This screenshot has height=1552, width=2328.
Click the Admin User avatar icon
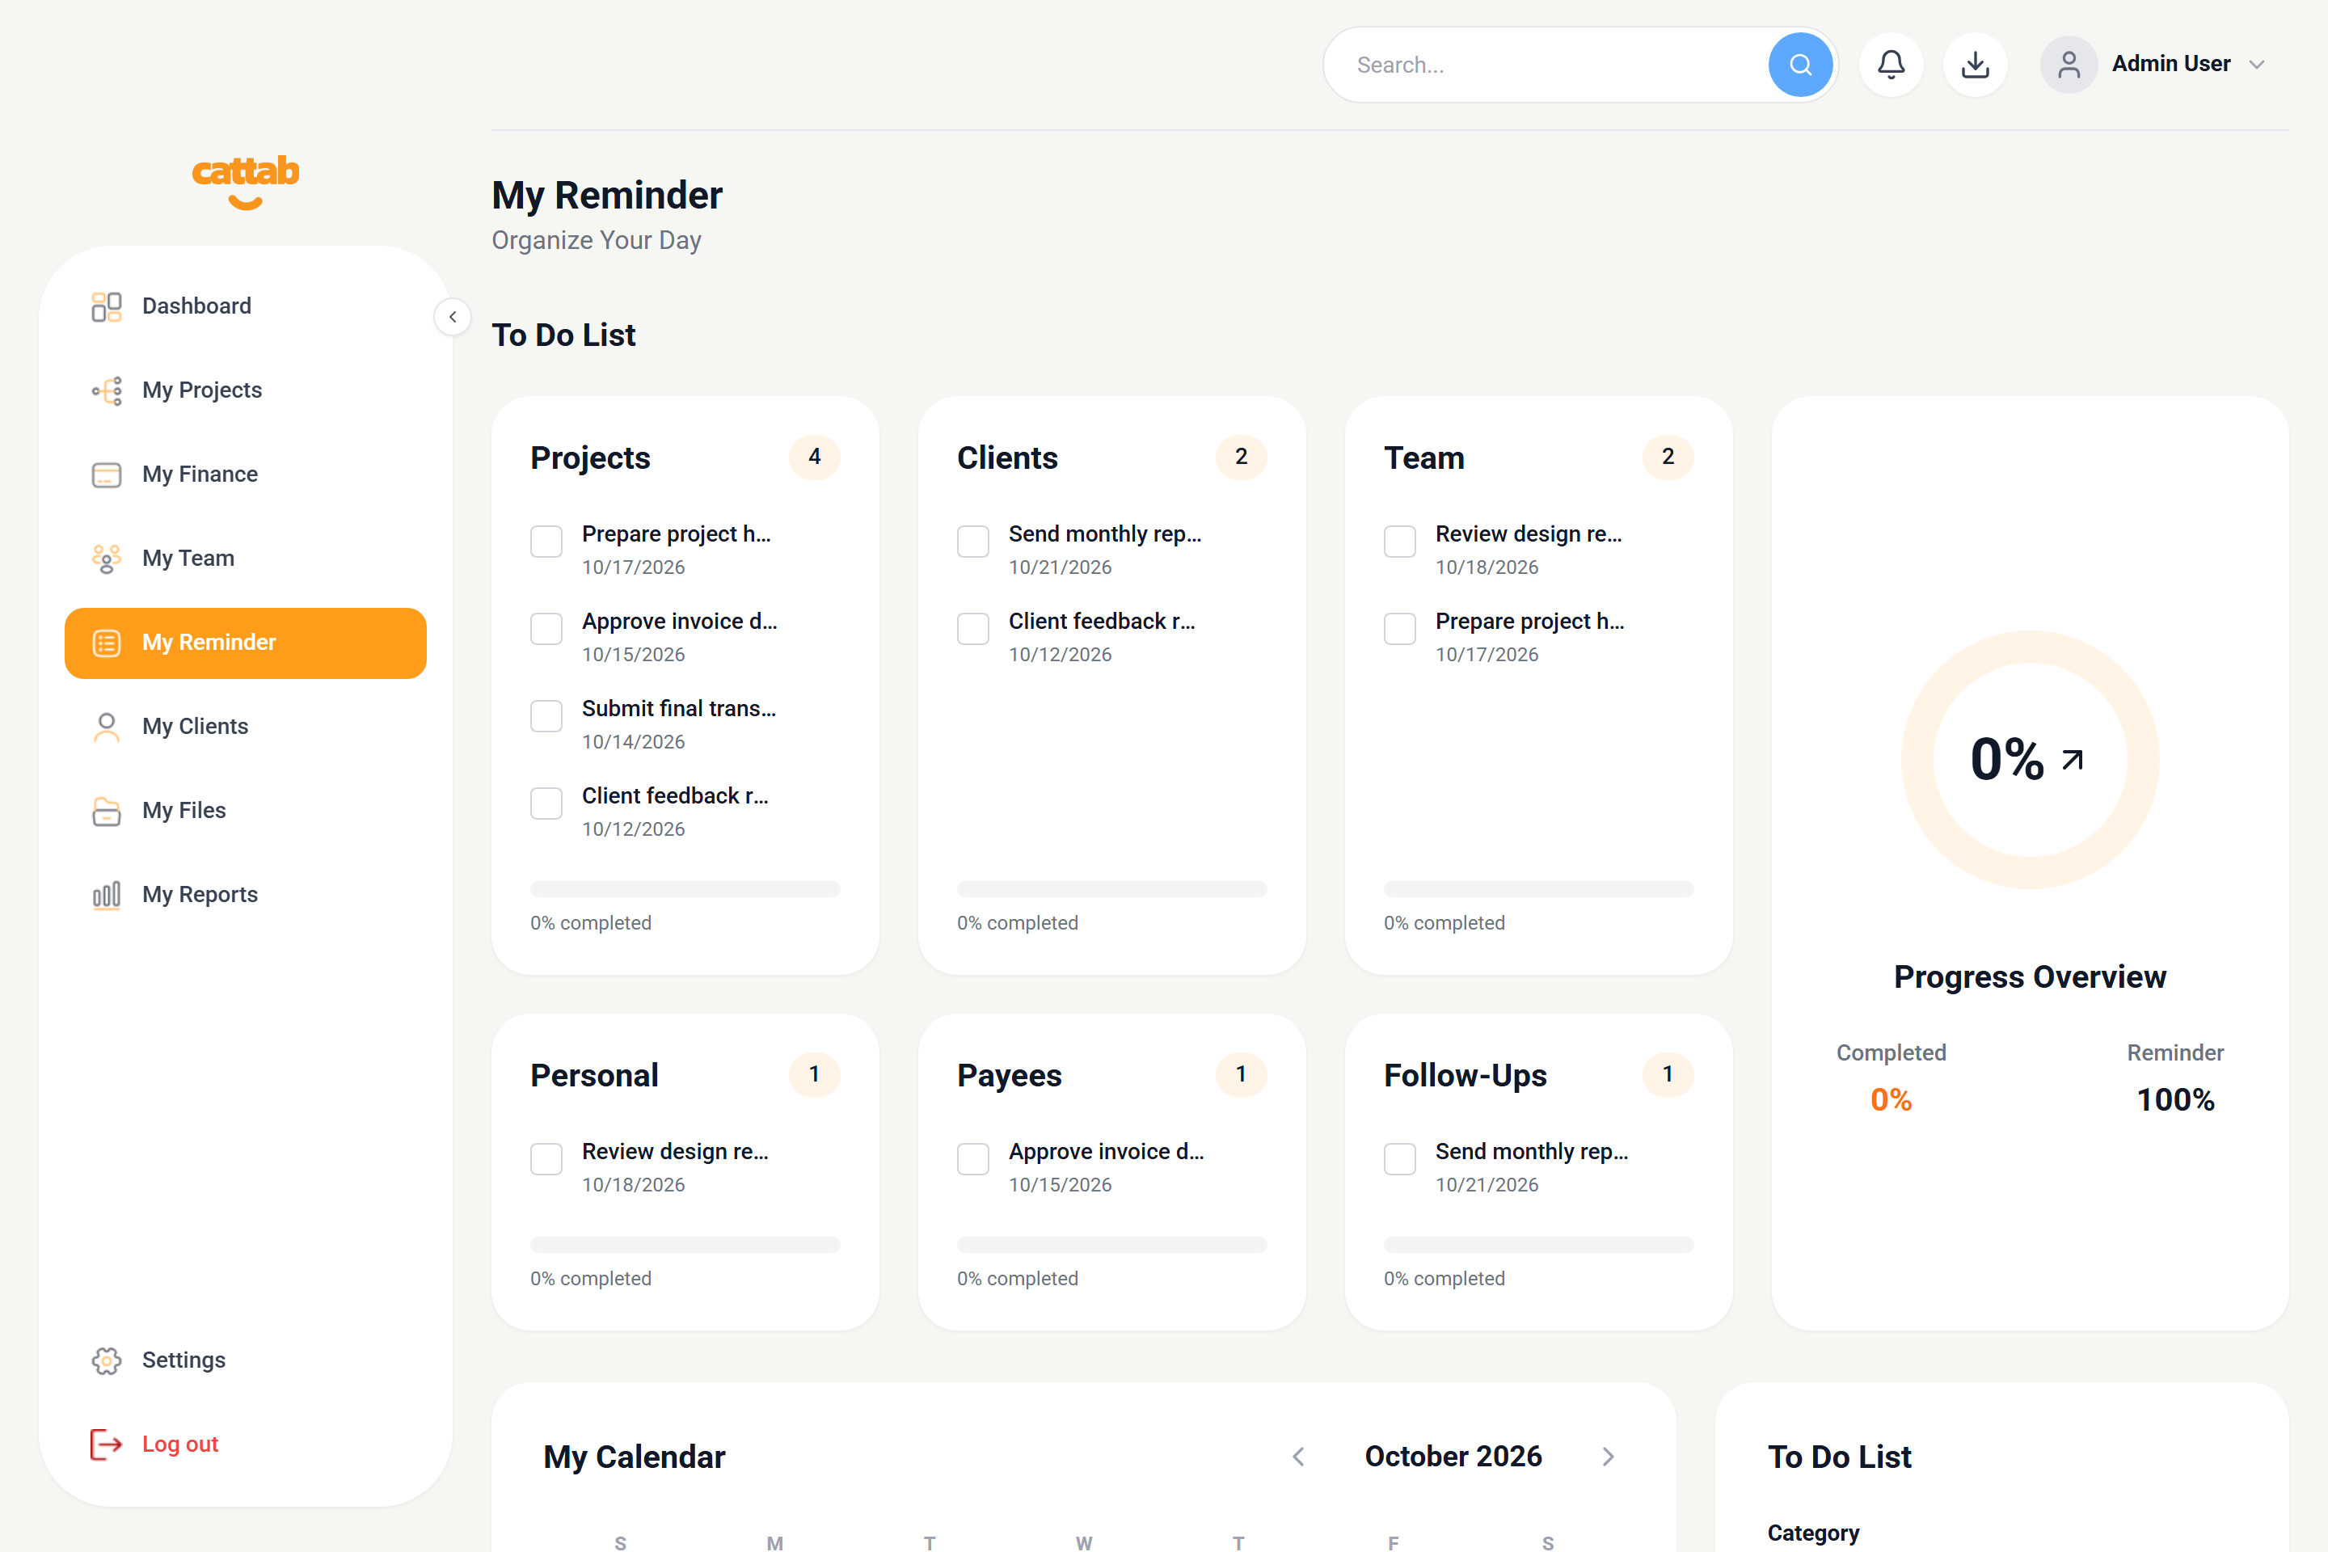[x=2069, y=65]
